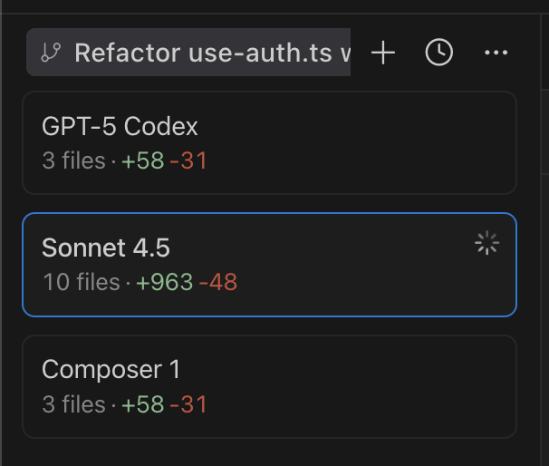Select the GPT-5 Codex result card
Screen dimensions: 549x466
(x=269, y=142)
